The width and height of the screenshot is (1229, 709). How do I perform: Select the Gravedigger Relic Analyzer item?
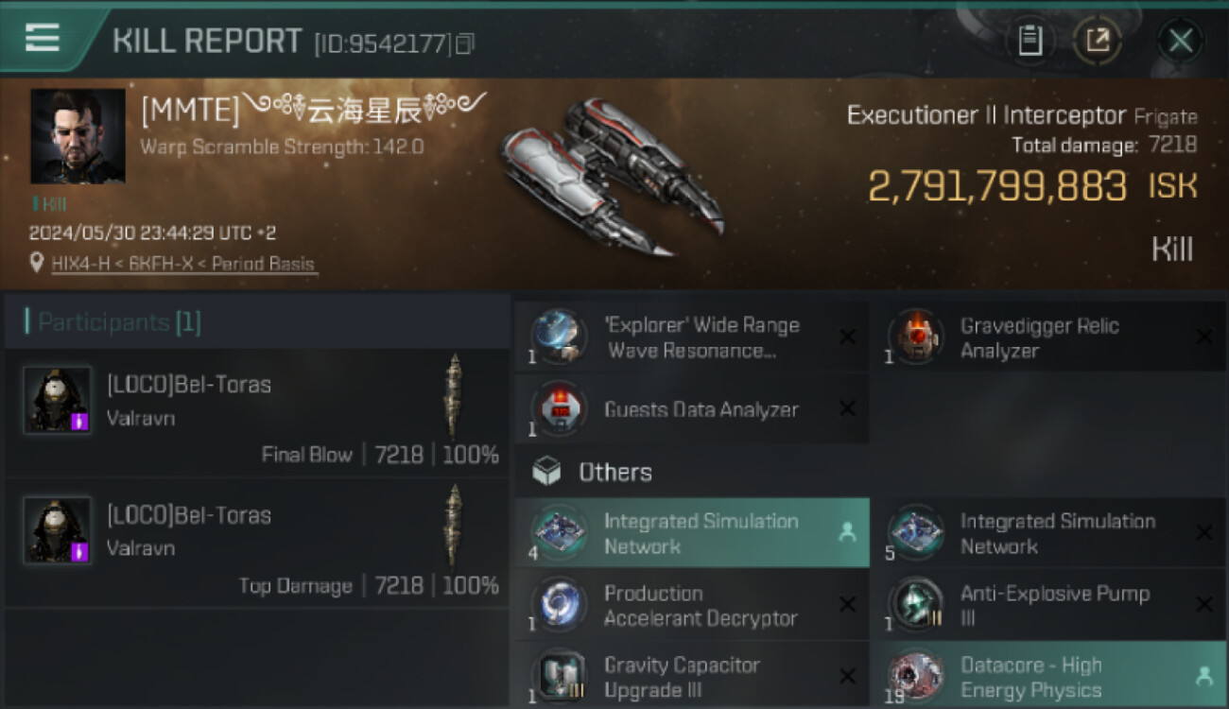tap(1048, 337)
